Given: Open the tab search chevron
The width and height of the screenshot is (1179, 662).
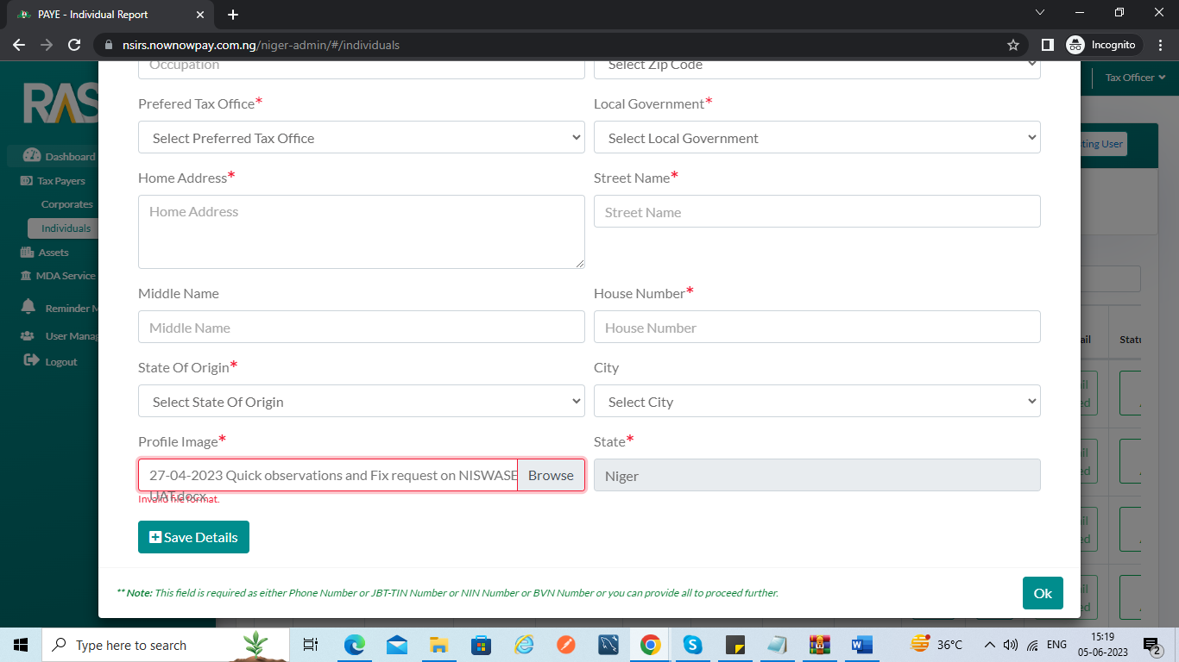Looking at the screenshot, I should tap(1039, 13).
